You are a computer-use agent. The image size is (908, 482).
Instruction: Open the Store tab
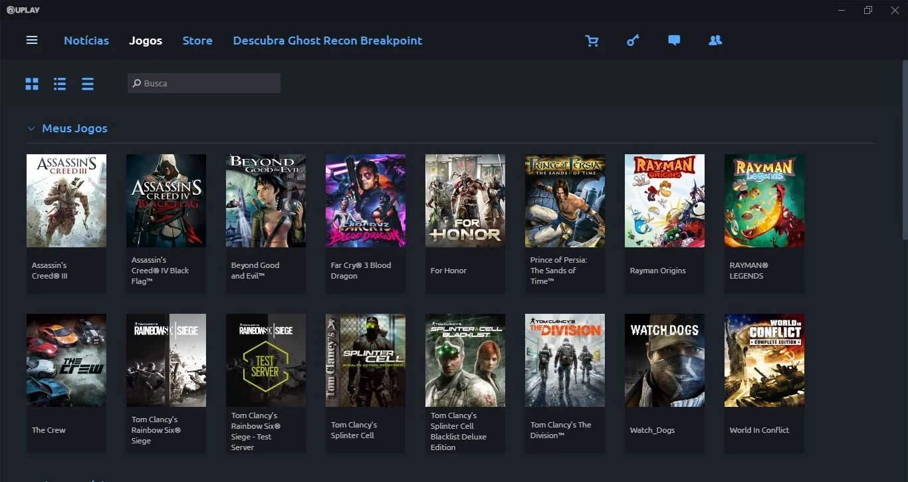click(197, 41)
